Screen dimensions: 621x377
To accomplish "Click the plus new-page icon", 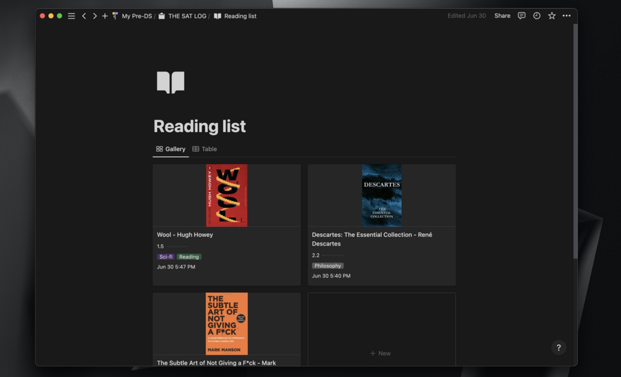I will click(104, 16).
